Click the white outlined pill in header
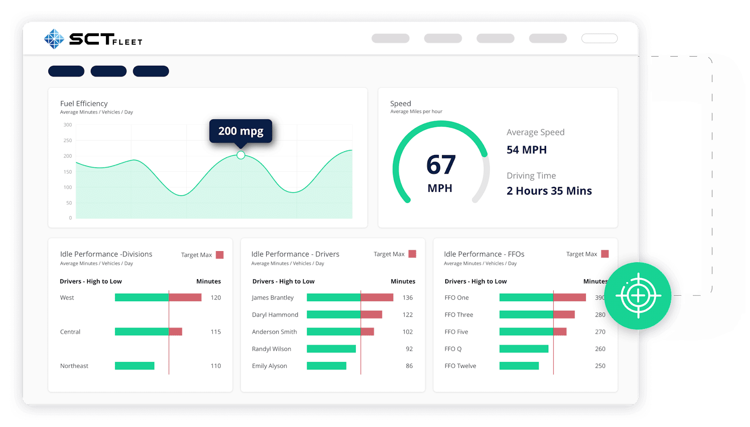The height and width of the screenshot is (427, 750). [x=599, y=38]
